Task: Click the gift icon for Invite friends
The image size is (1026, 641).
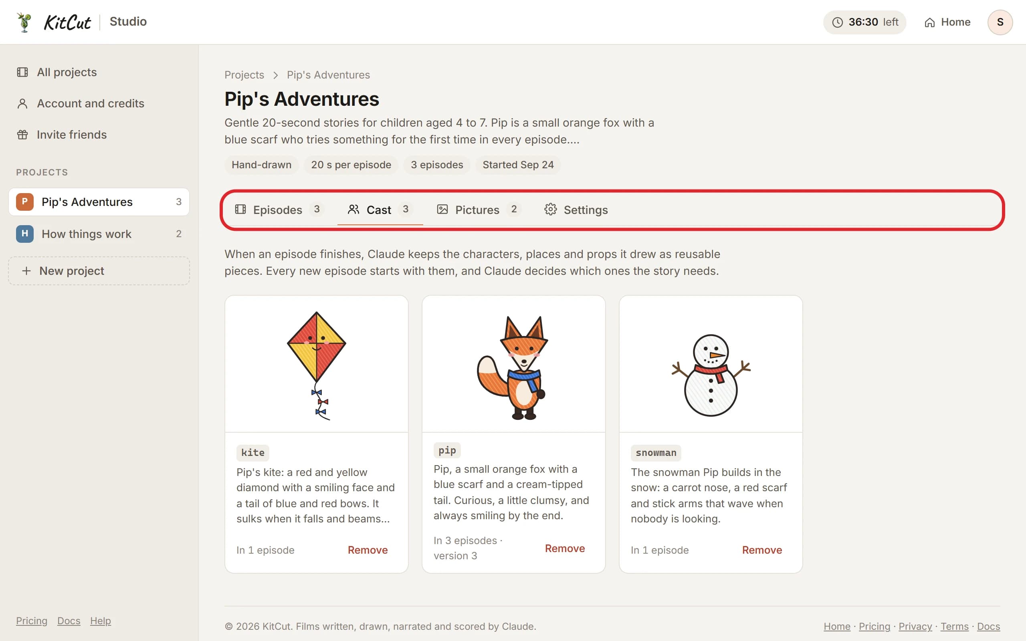Action: click(22, 135)
